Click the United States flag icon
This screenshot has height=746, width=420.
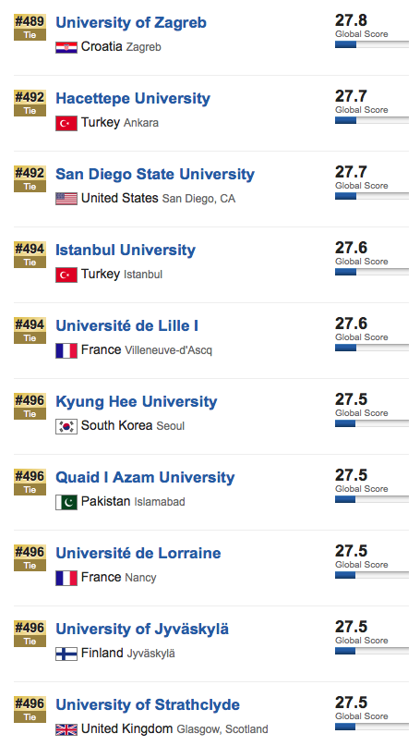click(66, 199)
